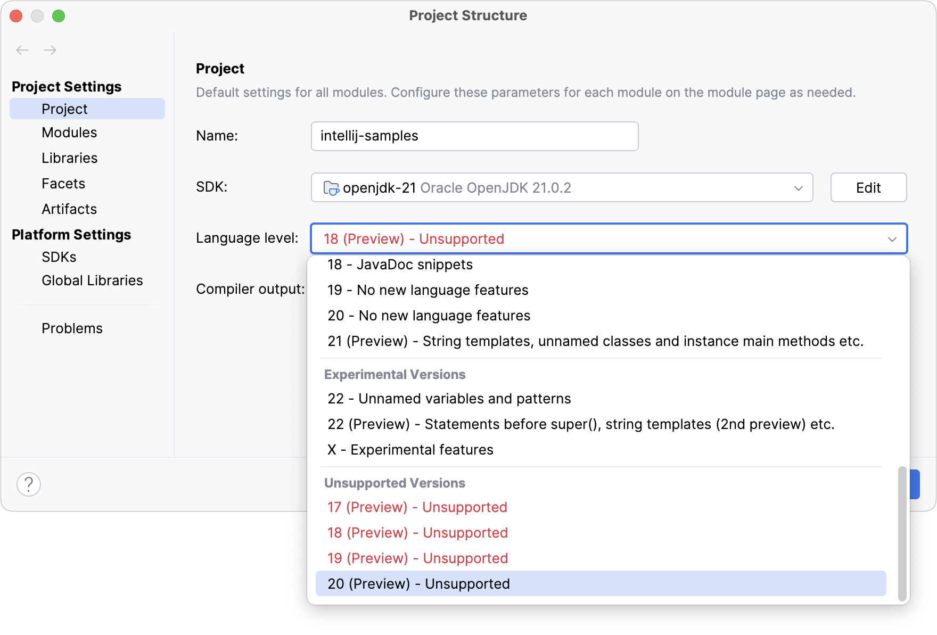Screen dimensions: 937x635
Task: Click the back navigation arrow
Action: [22, 50]
